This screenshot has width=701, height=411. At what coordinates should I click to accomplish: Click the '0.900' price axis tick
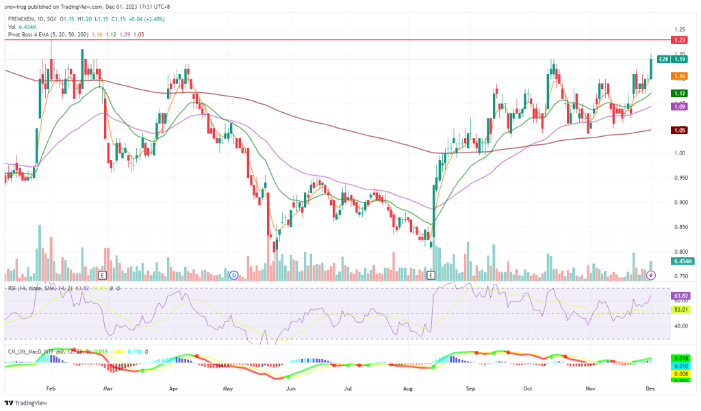681,202
